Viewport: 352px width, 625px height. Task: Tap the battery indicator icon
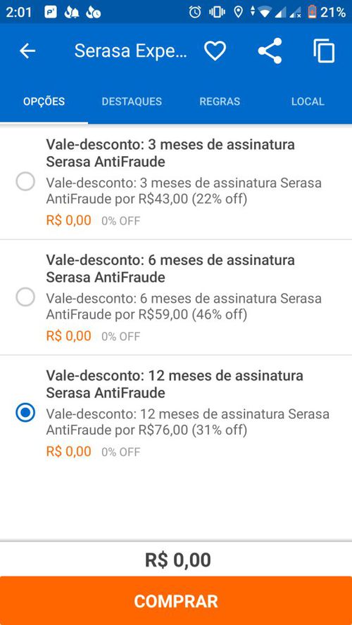[x=312, y=13]
